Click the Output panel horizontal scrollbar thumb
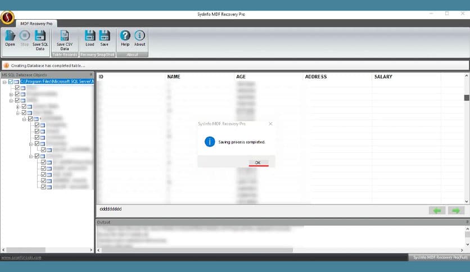The width and height of the screenshot is (470, 272). (x=197, y=250)
